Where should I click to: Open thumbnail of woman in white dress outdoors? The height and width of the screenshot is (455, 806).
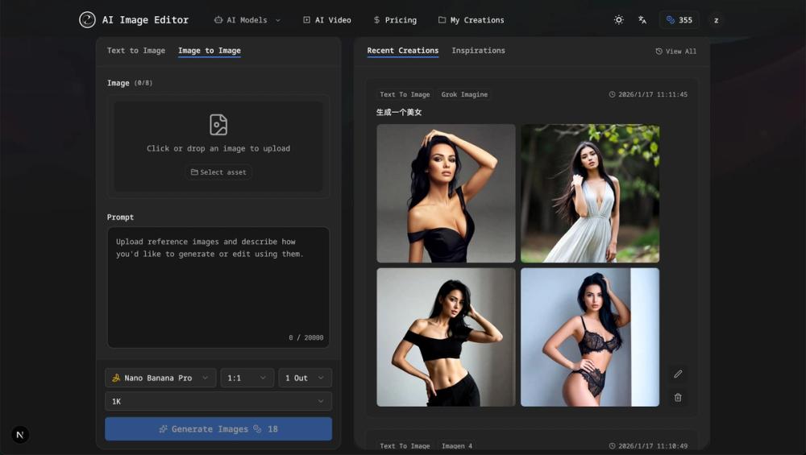pyautogui.click(x=590, y=193)
